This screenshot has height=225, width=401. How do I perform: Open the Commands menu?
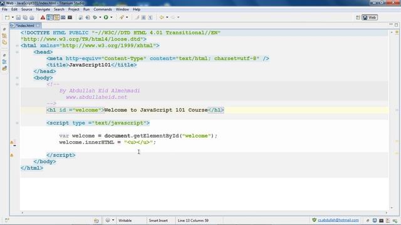(x=103, y=9)
